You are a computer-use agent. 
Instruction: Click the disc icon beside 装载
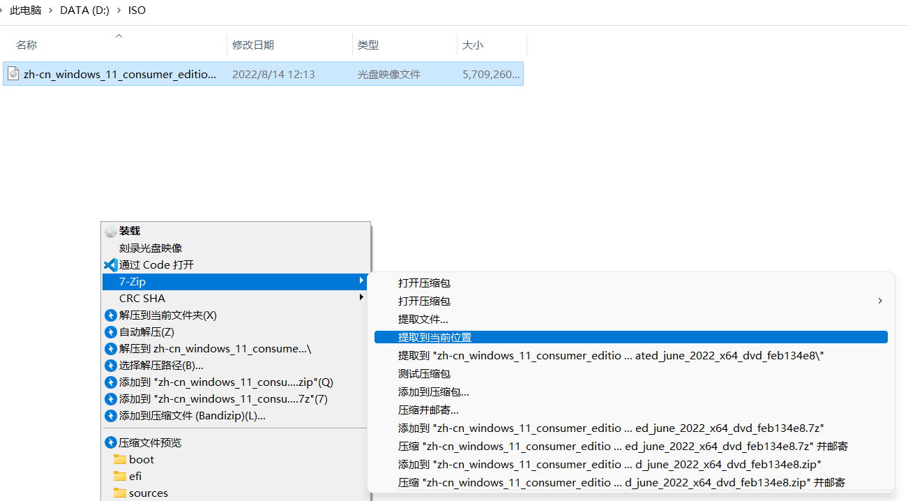111,231
